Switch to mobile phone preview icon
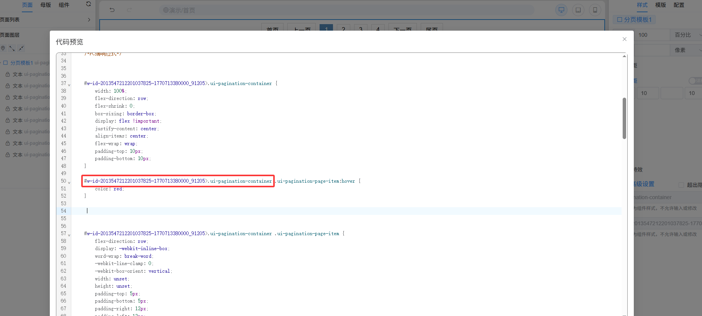Screen dimensions: 702x316 pyautogui.click(x=595, y=10)
